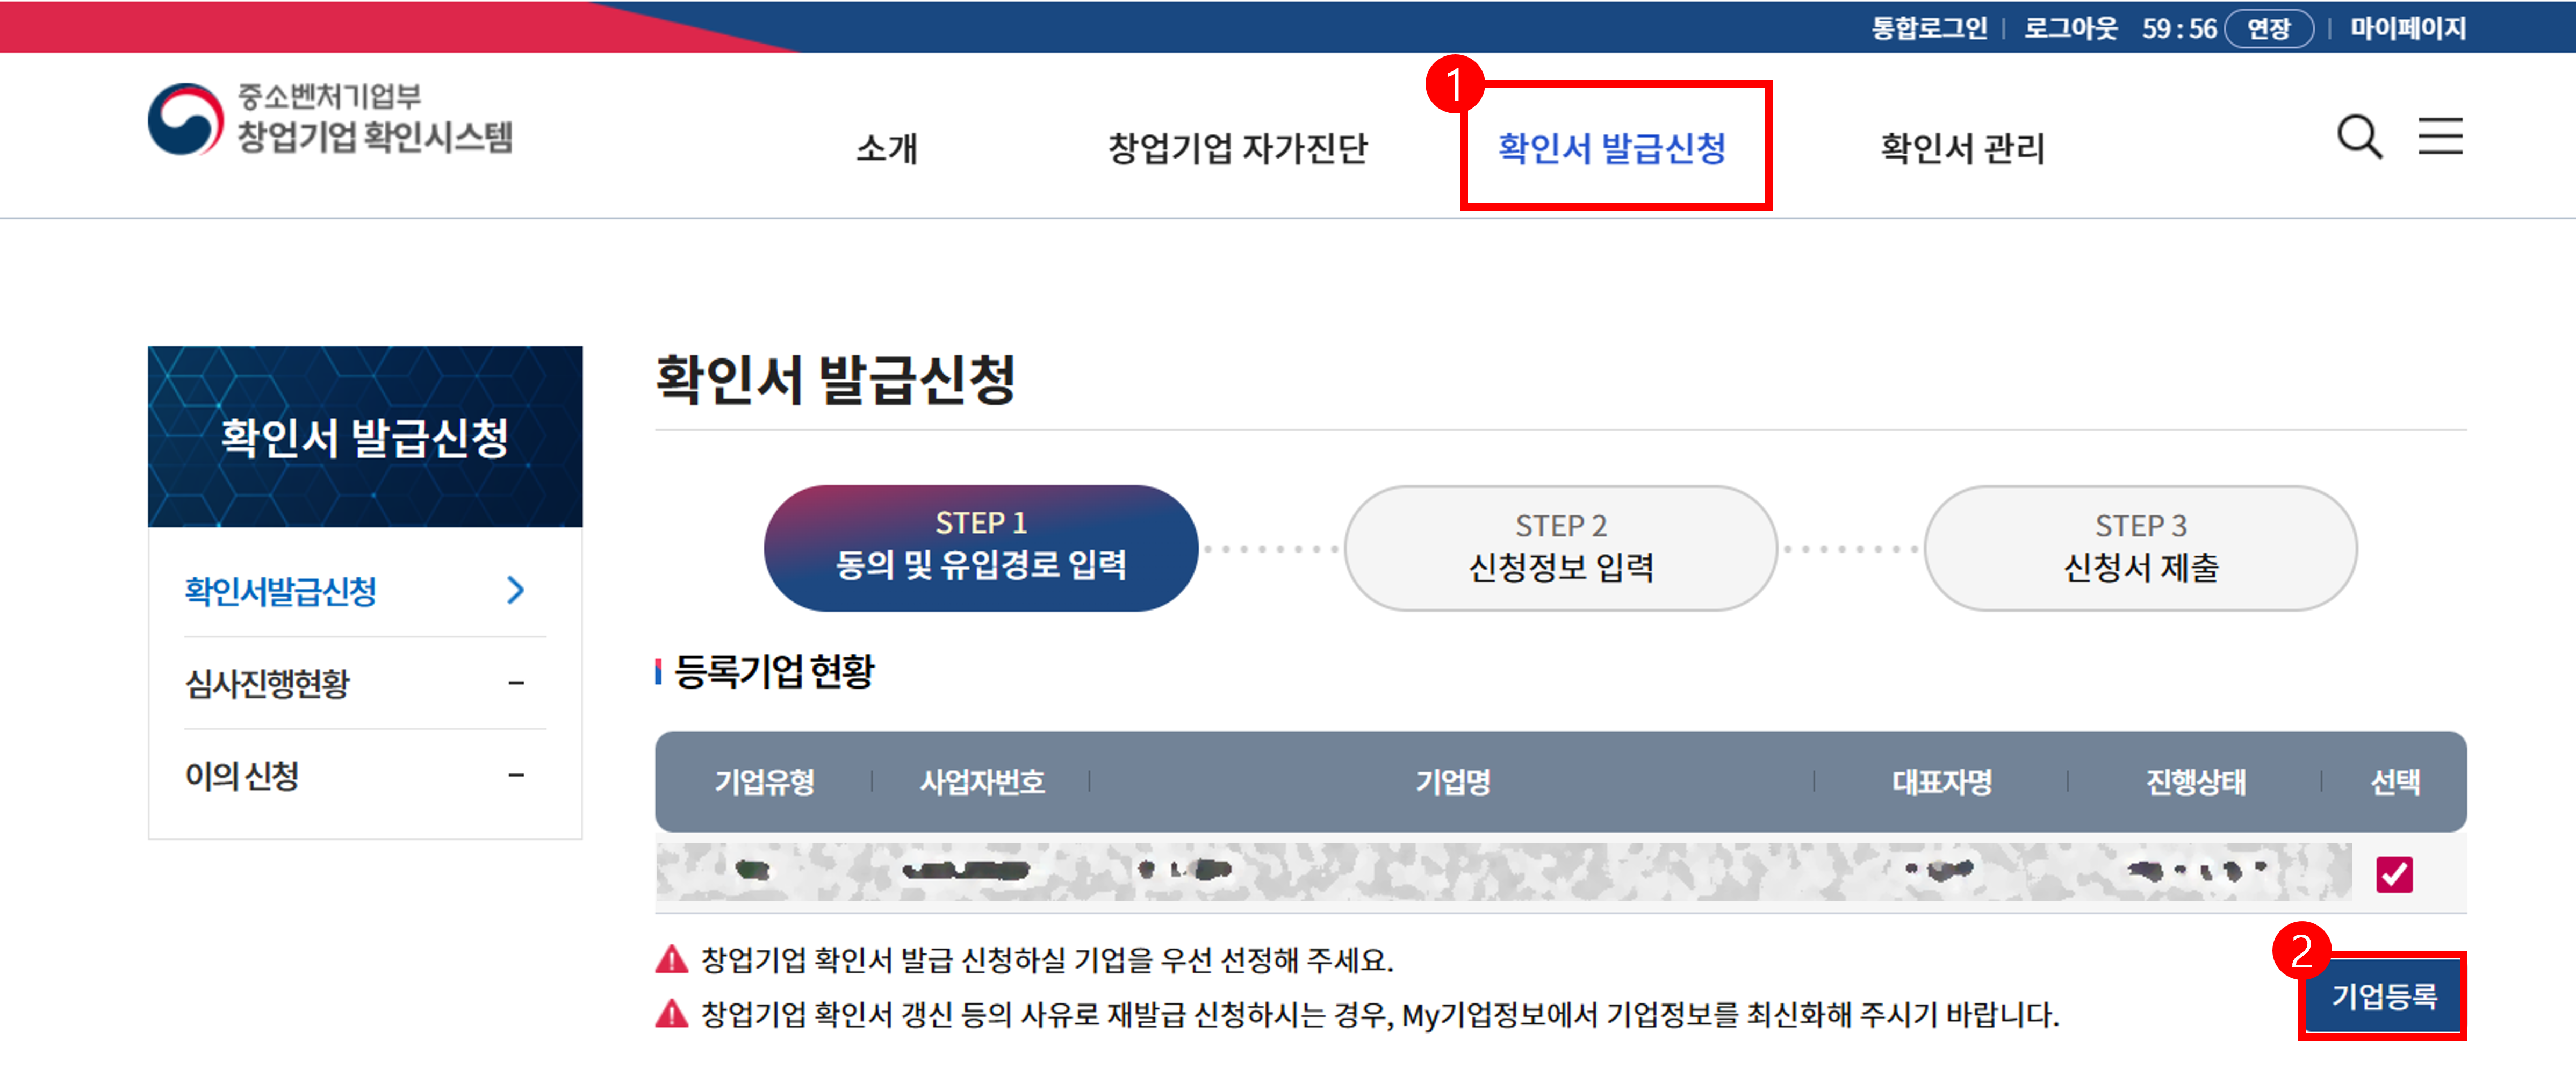2576x1090 pixels.
Task: Open the hamburger menu icon
Action: [x=2440, y=136]
